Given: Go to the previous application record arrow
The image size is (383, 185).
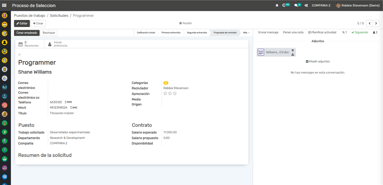Looking at the screenshot, I should pyautogui.click(x=369, y=23).
